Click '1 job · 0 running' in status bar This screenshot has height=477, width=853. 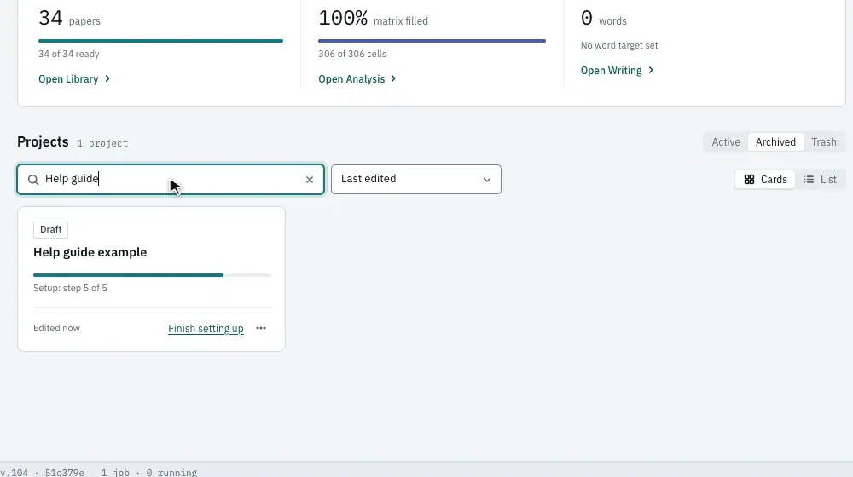[149, 472]
